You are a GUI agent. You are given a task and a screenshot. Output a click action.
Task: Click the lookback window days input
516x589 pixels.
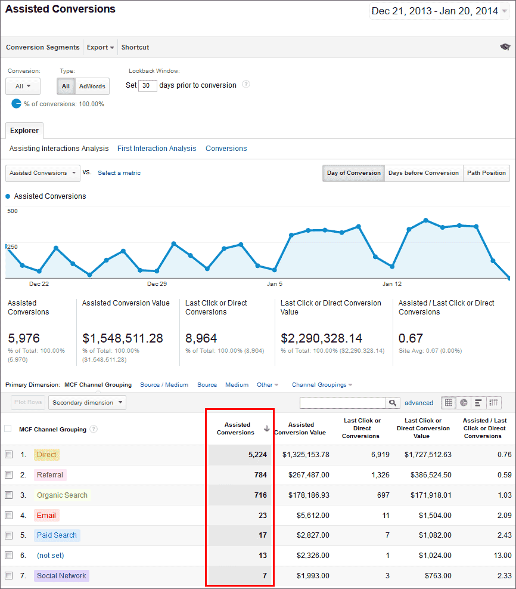[x=147, y=85]
